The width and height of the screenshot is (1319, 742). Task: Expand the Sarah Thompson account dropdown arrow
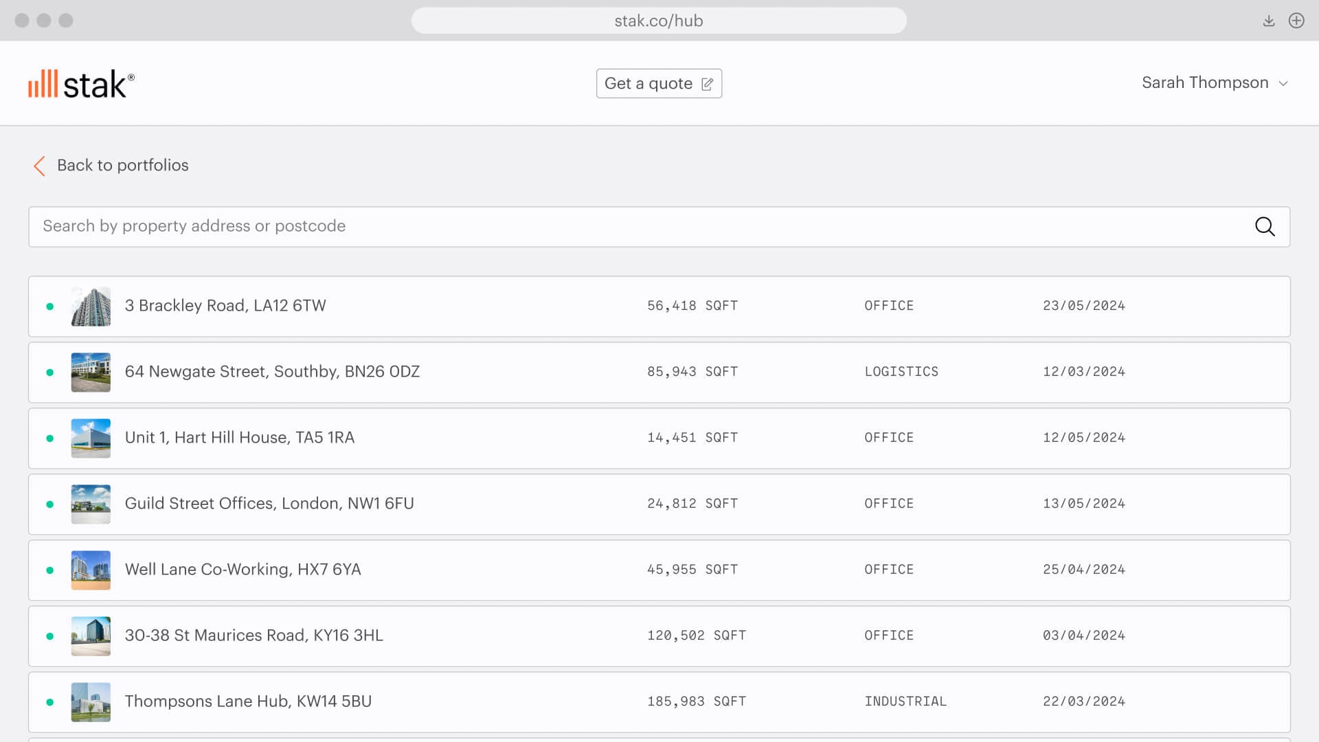(1283, 84)
